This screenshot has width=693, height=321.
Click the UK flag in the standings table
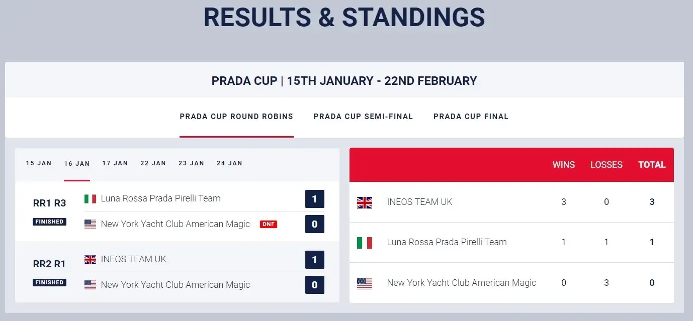(x=365, y=202)
